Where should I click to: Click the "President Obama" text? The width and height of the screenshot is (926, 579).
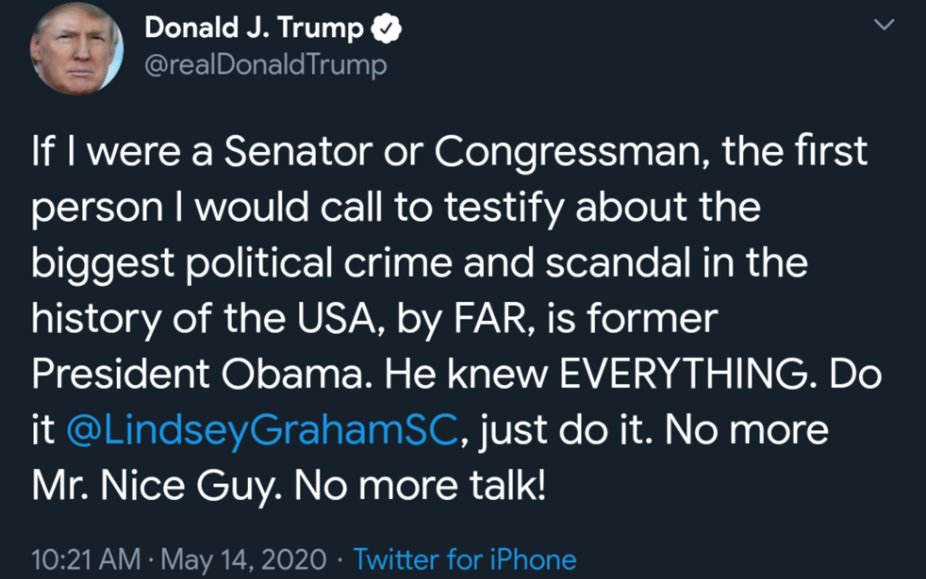(198, 374)
